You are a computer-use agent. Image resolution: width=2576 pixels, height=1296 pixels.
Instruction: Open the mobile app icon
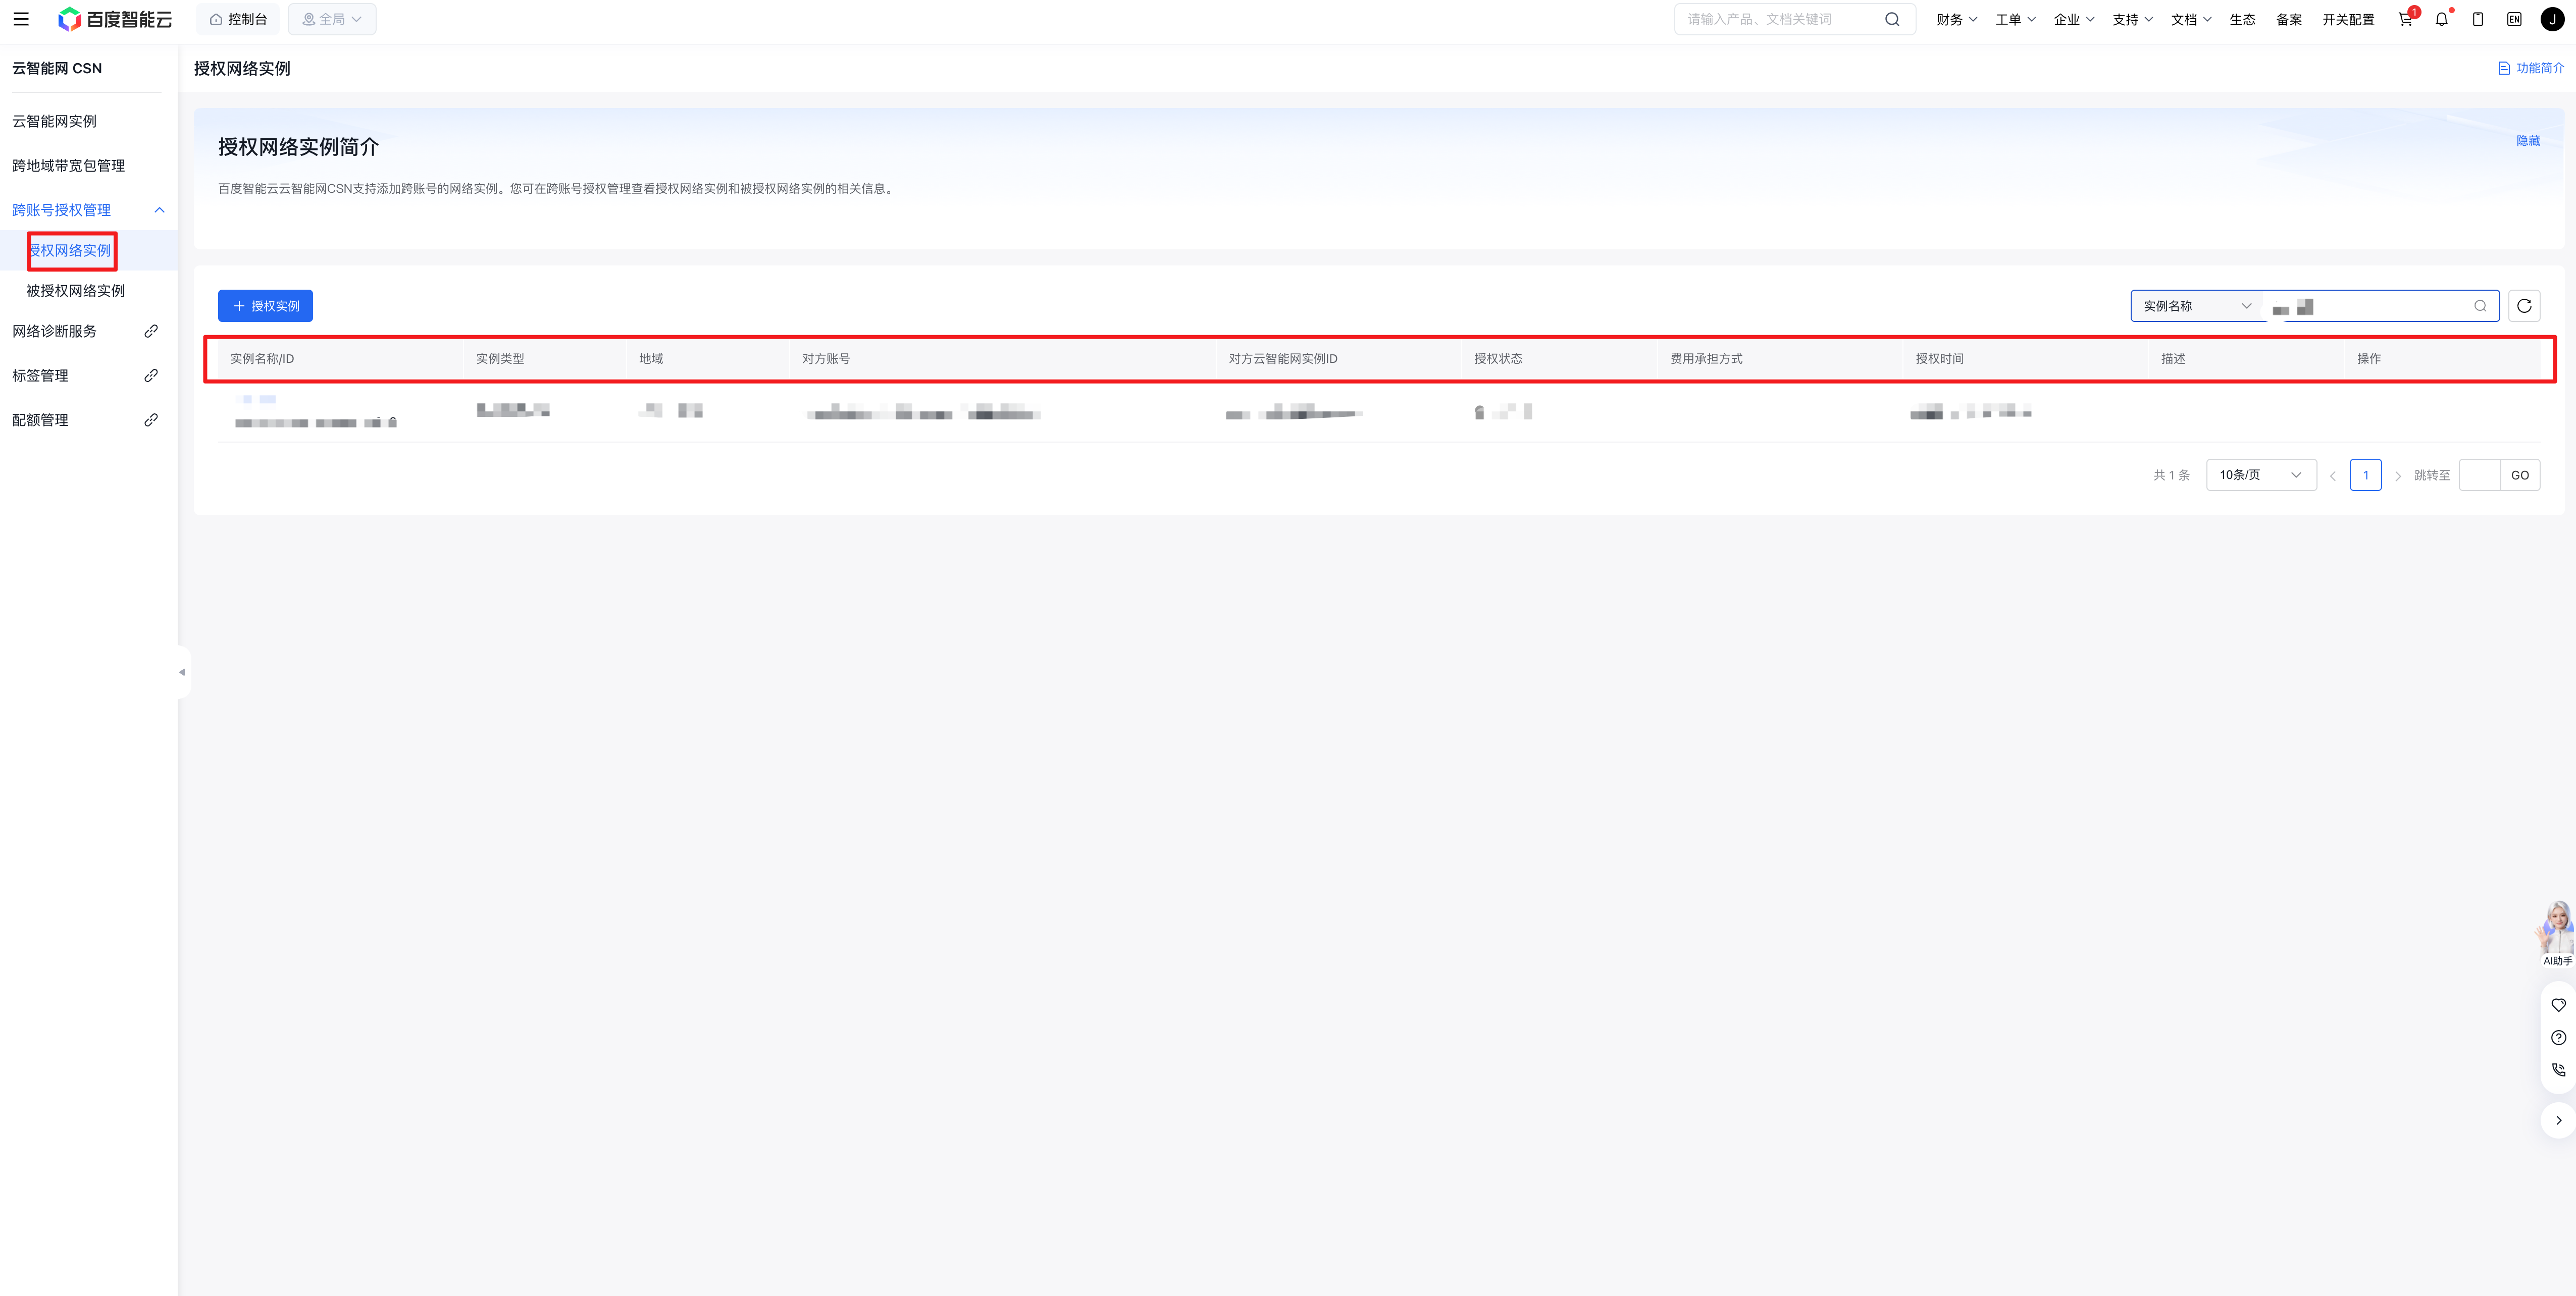(x=2478, y=19)
